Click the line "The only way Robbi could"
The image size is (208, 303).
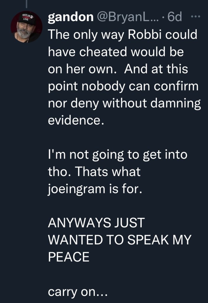(x=122, y=35)
